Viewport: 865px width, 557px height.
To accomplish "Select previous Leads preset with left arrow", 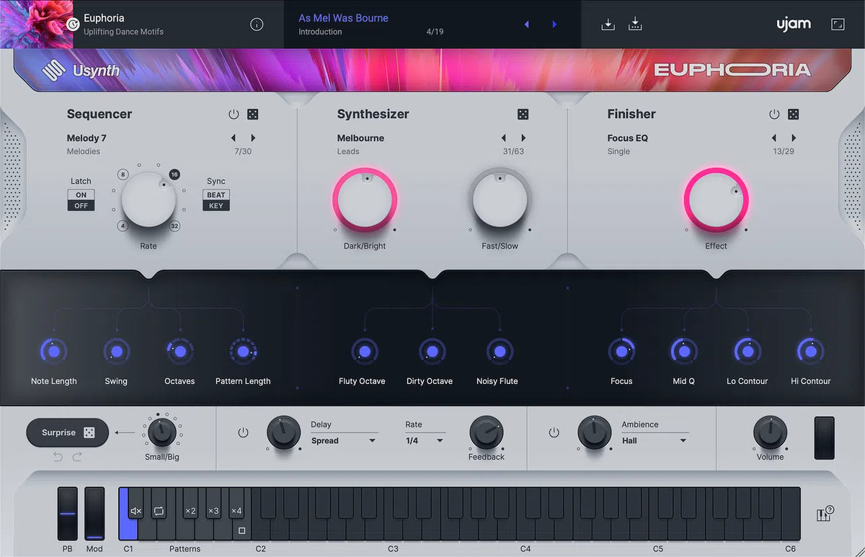I will (503, 137).
